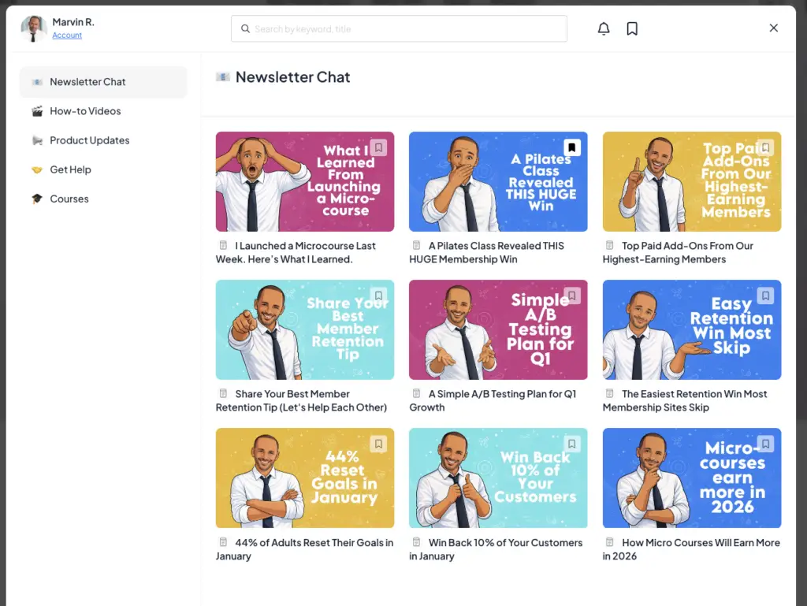Viewport: 807px width, 606px height.
Task: Bookmark the Simple A/B Testing Plan card
Action: pos(572,296)
